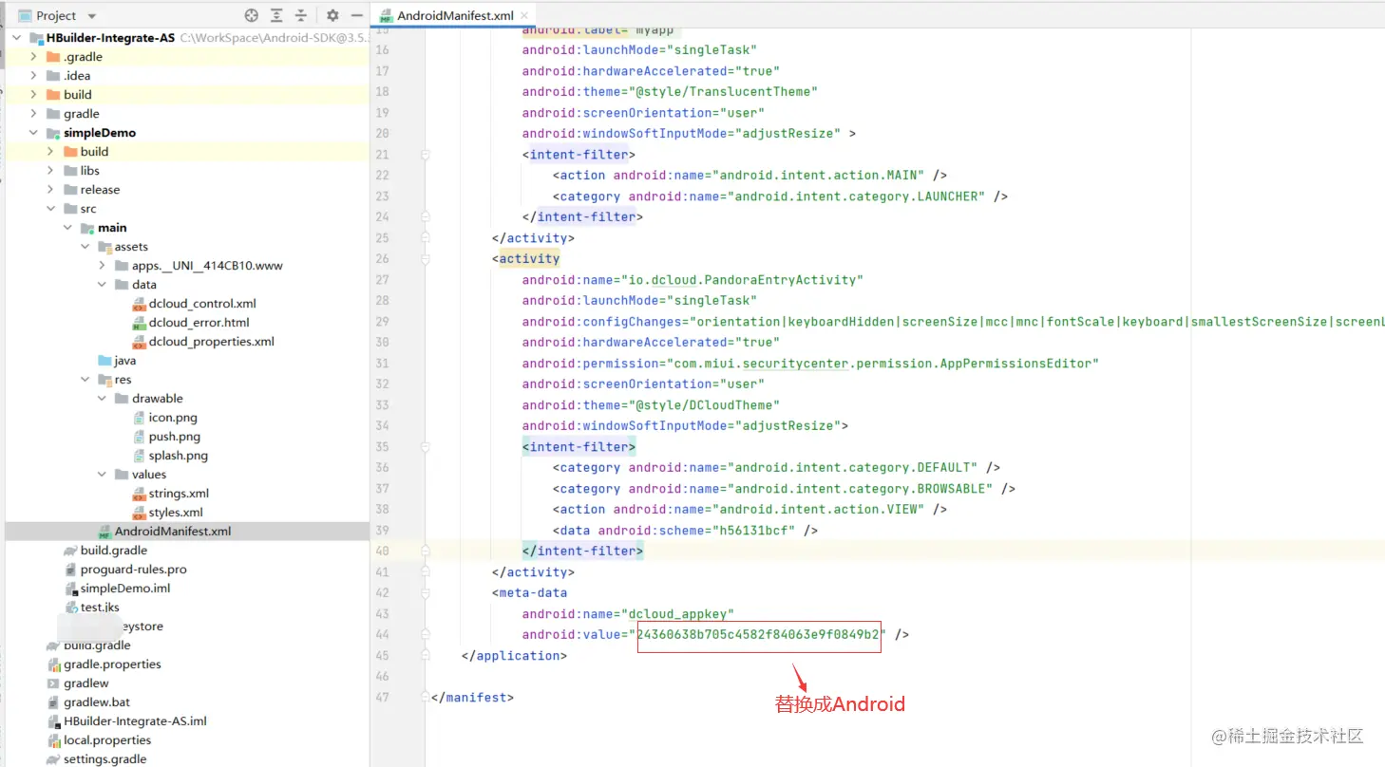Click the gradlew file icon
Viewport: 1385px width, 767px height.
(x=54, y=683)
